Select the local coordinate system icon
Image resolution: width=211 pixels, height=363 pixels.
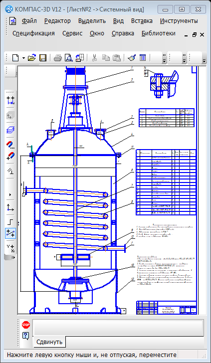10,207
